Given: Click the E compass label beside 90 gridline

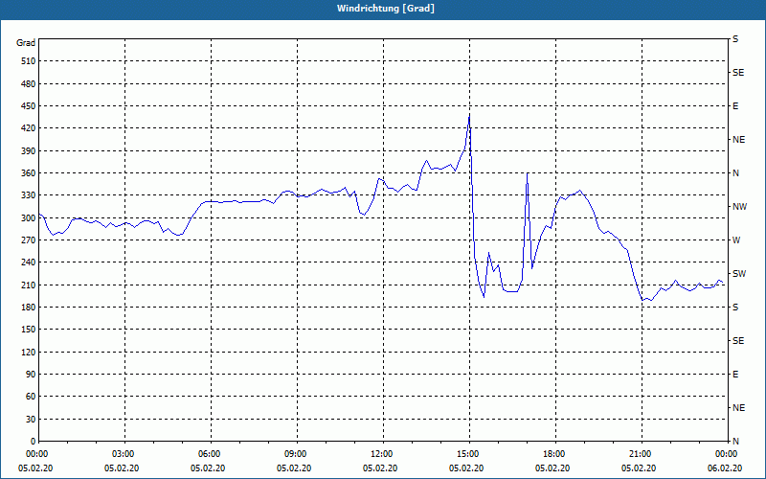Looking at the screenshot, I should coord(735,374).
